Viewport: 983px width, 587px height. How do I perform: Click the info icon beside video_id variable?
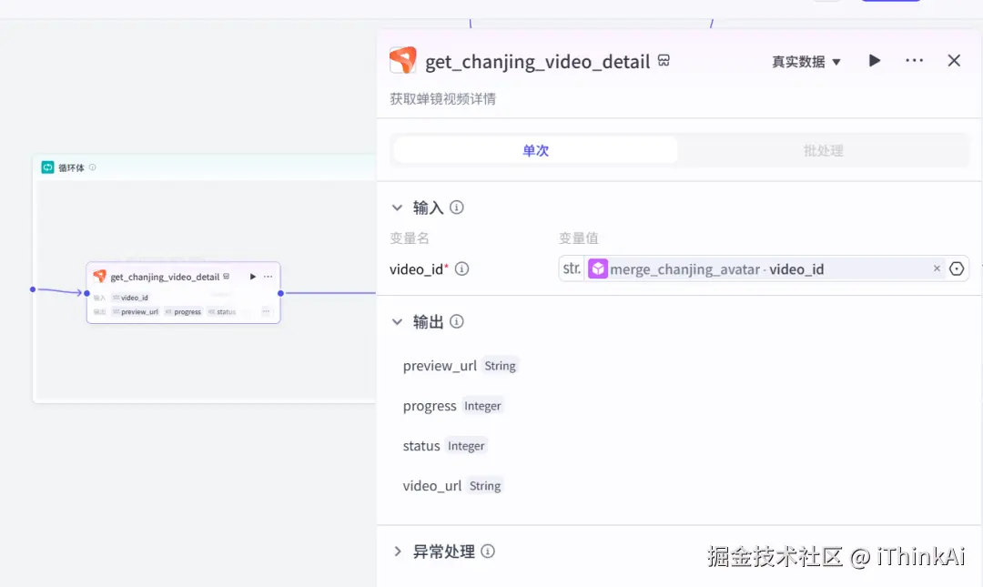click(x=462, y=269)
